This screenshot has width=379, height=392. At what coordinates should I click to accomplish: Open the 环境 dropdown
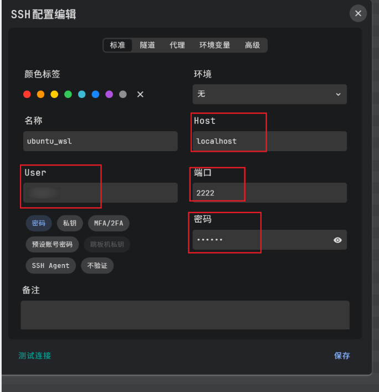tap(269, 94)
